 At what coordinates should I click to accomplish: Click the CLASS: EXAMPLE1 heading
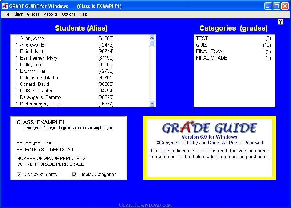41,122
